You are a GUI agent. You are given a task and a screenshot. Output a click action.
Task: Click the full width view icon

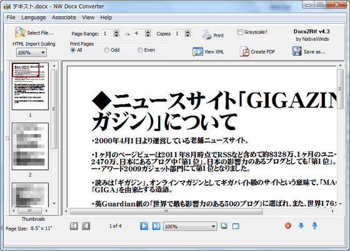coord(236,227)
